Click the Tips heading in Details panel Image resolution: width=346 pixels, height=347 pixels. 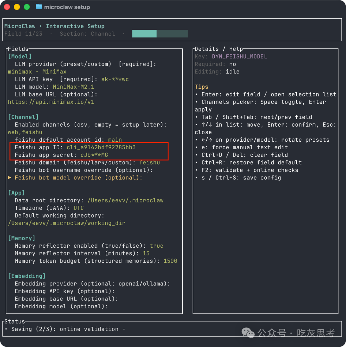202,87
